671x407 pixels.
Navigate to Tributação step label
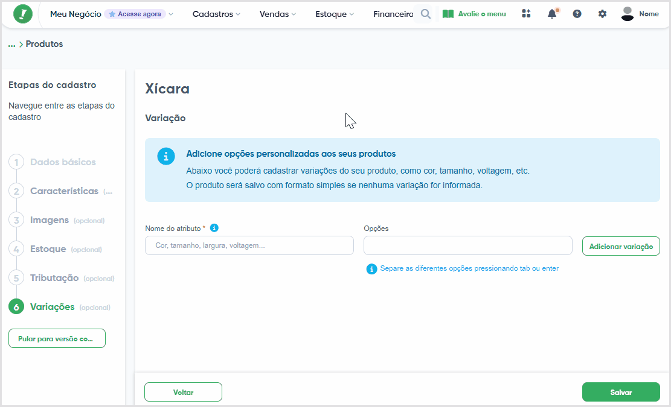(54, 279)
